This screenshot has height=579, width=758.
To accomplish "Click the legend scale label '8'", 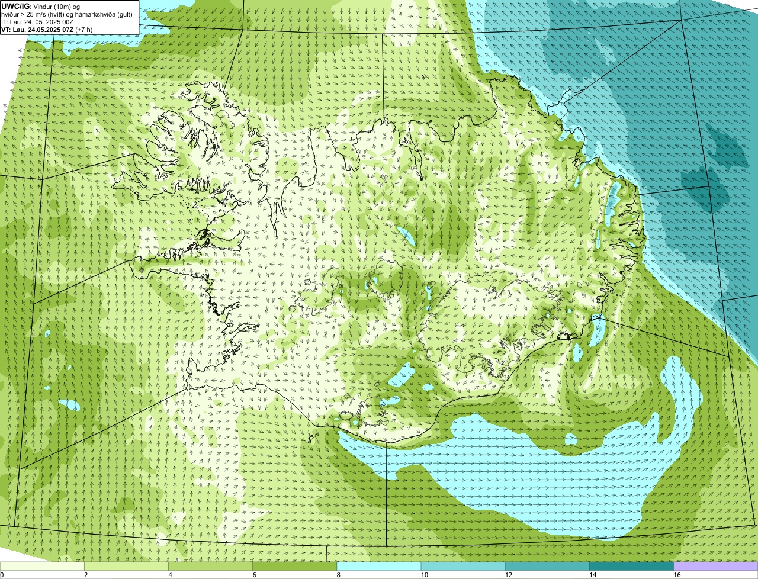I will coord(339,575).
